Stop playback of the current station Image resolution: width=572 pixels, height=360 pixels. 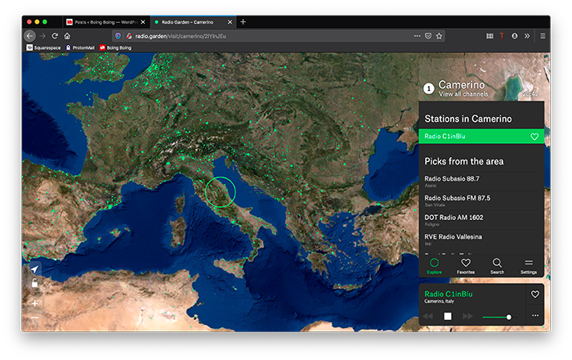coord(447,316)
